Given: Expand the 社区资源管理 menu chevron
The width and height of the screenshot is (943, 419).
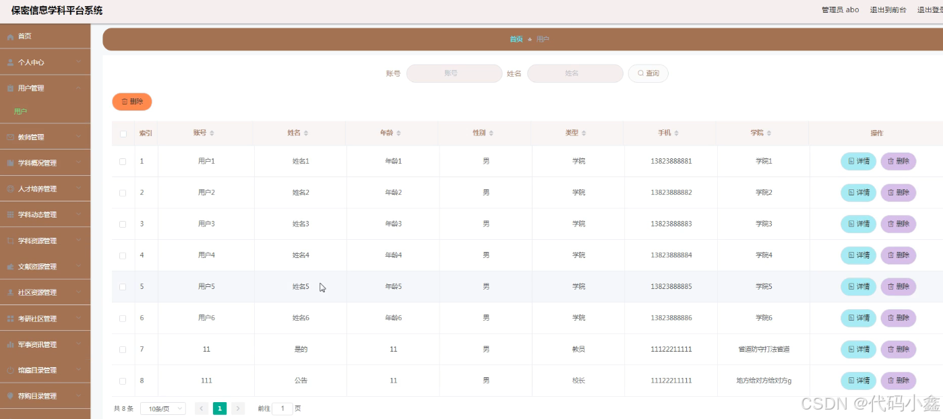Looking at the screenshot, I should pyautogui.click(x=79, y=292).
